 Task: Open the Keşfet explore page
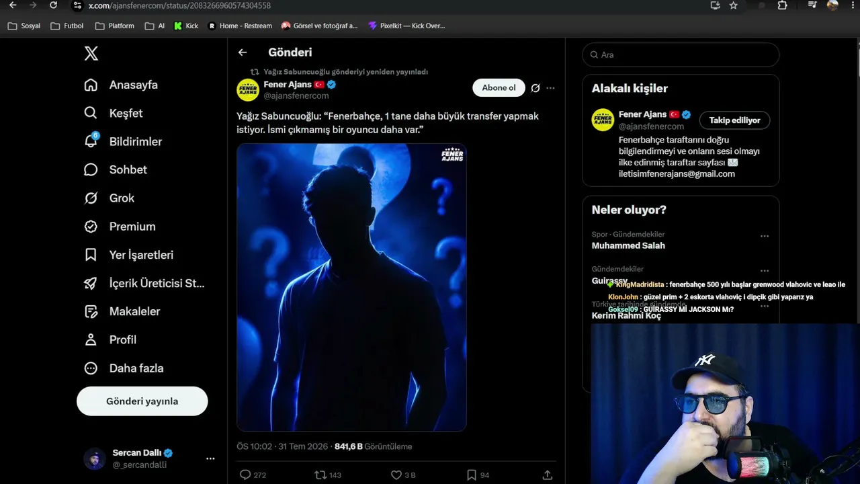(x=114, y=113)
